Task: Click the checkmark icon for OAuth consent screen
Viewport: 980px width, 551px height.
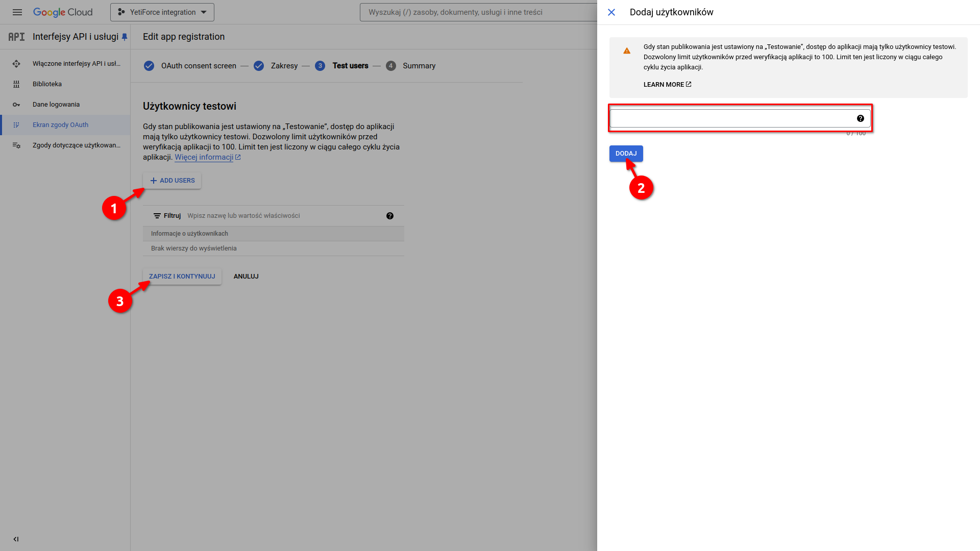Action: 149,66
